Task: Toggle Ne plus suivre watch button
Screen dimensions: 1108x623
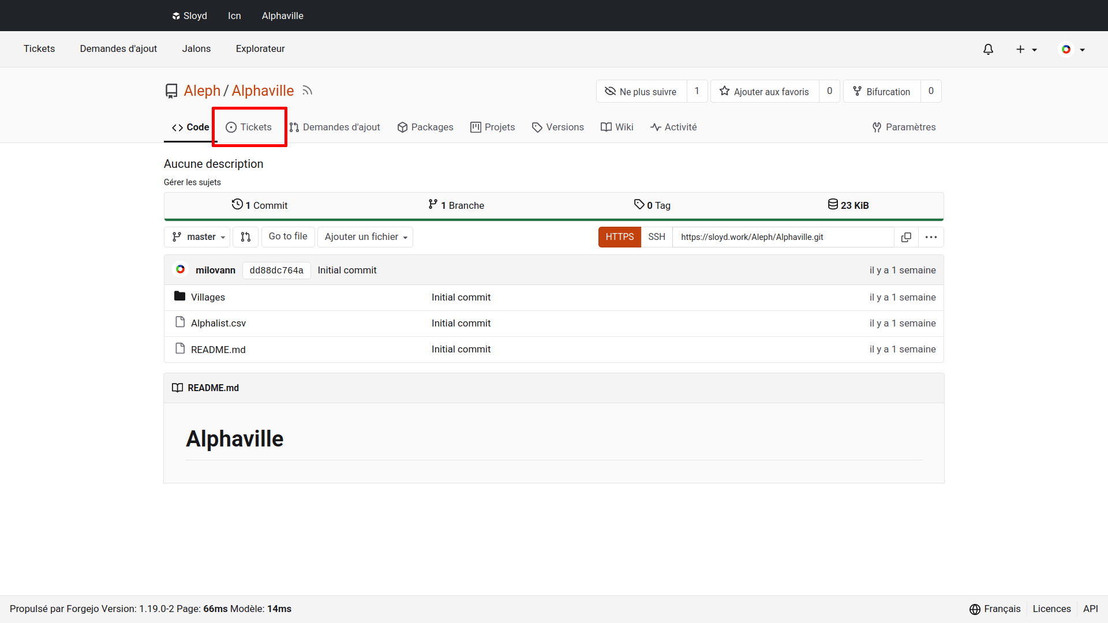Action: pyautogui.click(x=641, y=92)
